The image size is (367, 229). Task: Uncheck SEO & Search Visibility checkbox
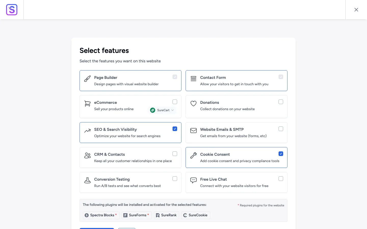point(175,129)
